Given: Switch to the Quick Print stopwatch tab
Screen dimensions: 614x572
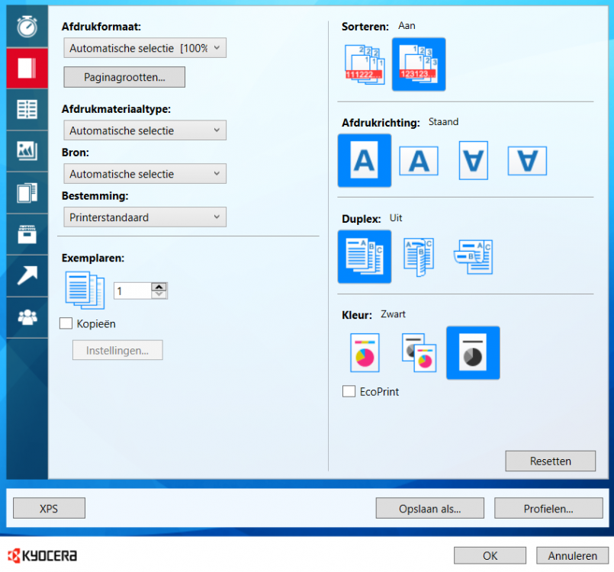Looking at the screenshot, I should [27, 26].
